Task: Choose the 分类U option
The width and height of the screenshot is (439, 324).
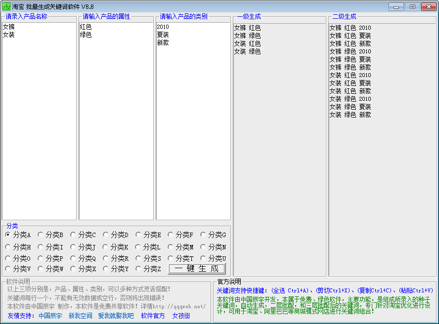Action: tap(213, 258)
